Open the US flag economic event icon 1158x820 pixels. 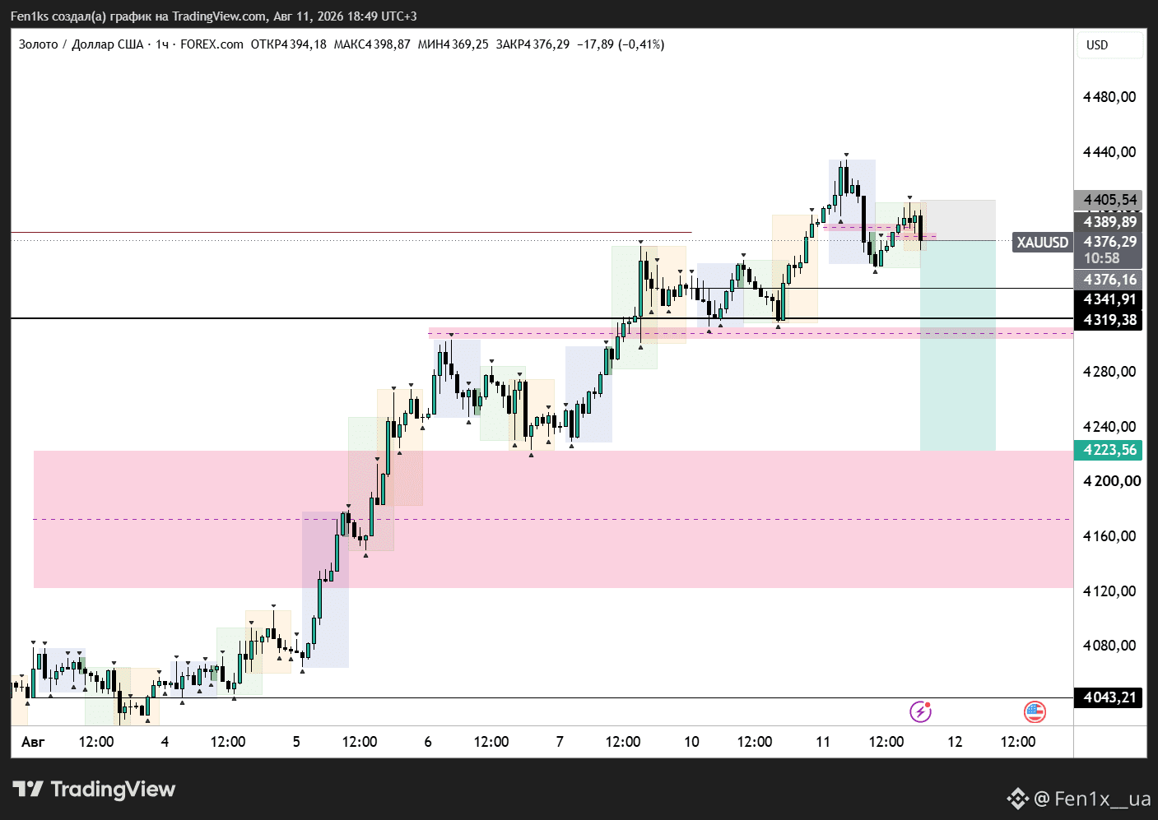[x=1035, y=711]
